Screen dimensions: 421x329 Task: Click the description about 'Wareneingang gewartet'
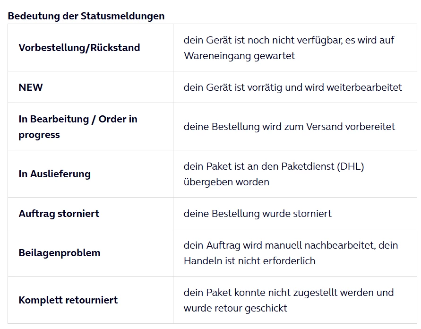tap(289, 48)
